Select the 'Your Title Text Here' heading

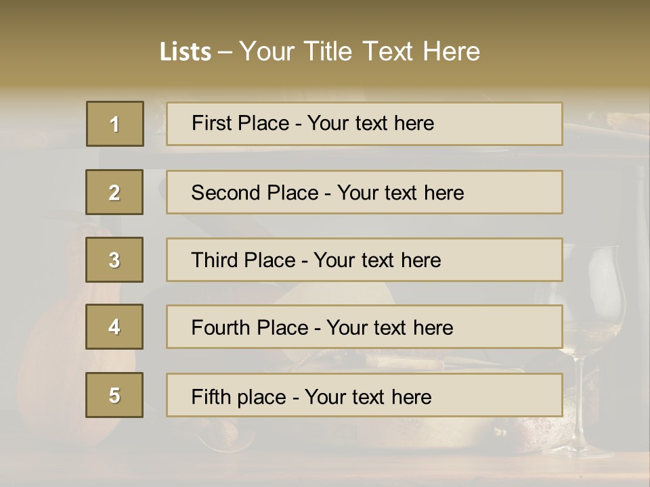click(x=360, y=51)
